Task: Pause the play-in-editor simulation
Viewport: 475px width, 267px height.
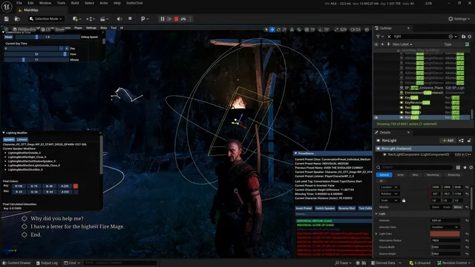Action: coord(162,19)
